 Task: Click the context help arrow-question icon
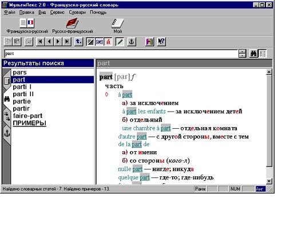click(161, 42)
